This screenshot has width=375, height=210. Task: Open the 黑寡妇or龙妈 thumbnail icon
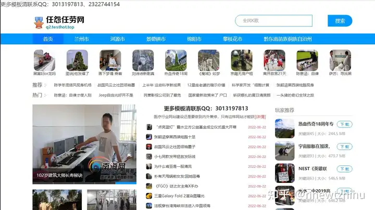point(44,60)
